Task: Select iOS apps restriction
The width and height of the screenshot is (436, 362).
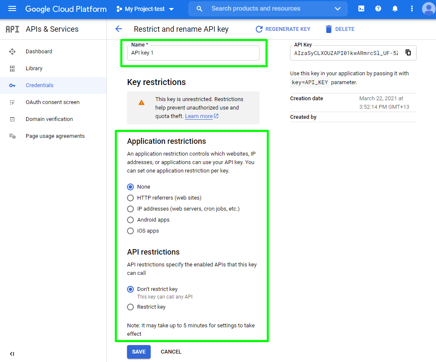Action: [x=130, y=231]
